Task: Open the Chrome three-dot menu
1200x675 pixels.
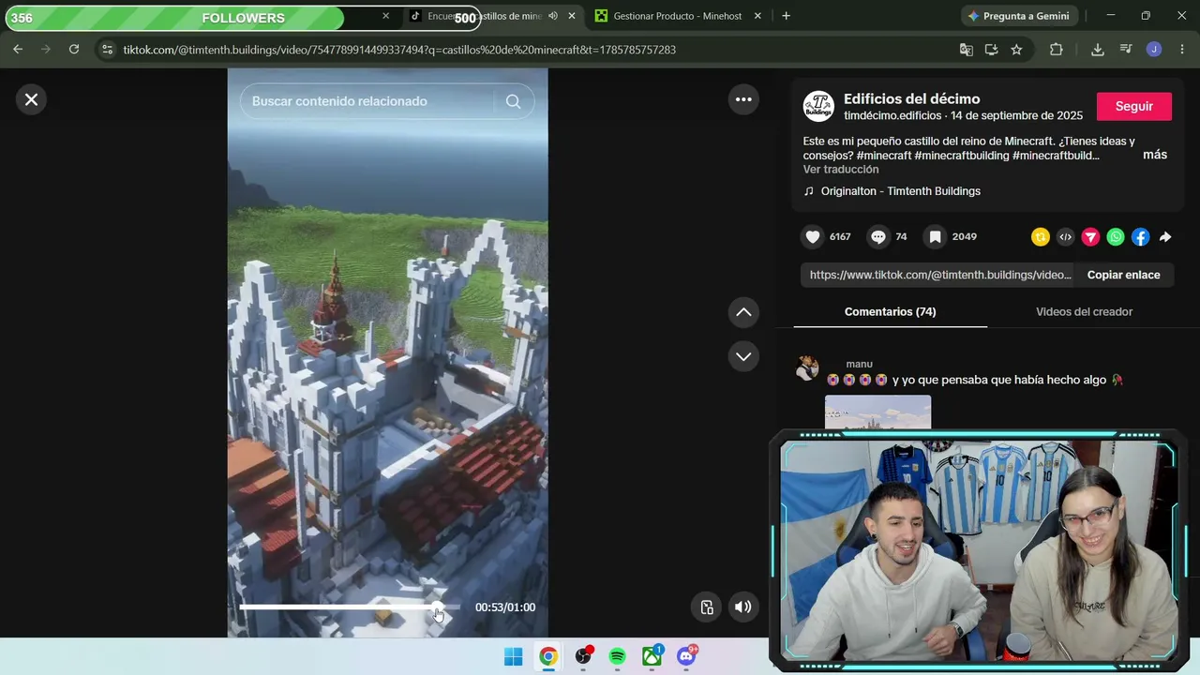Action: point(1182,50)
